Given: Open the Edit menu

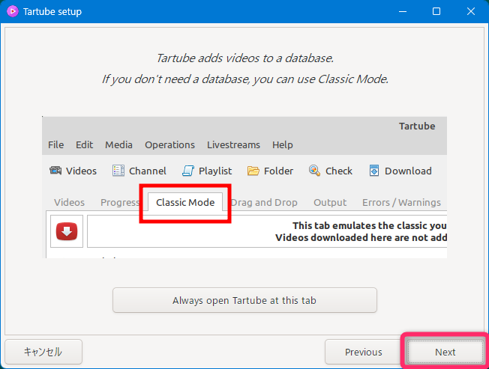Looking at the screenshot, I should 85,144.
